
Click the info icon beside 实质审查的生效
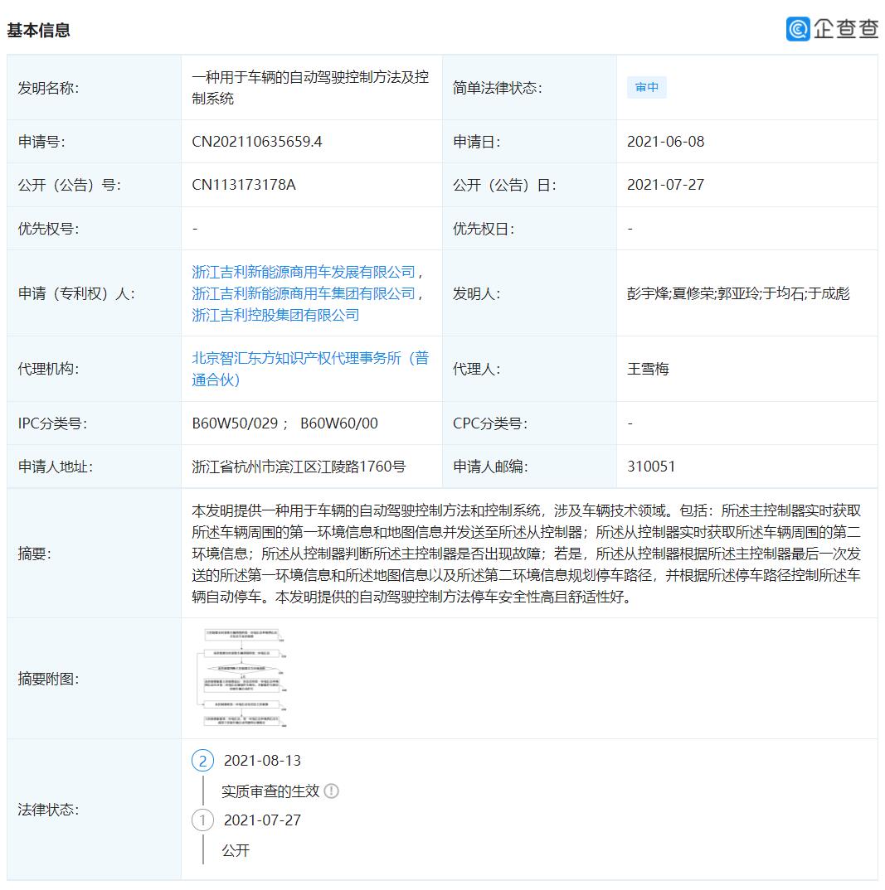click(332, 791)
